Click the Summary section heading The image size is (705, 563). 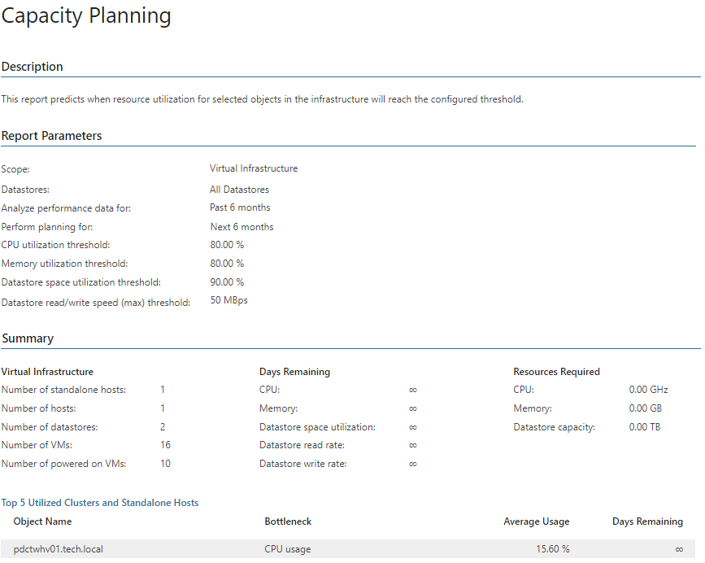(28, 338)
